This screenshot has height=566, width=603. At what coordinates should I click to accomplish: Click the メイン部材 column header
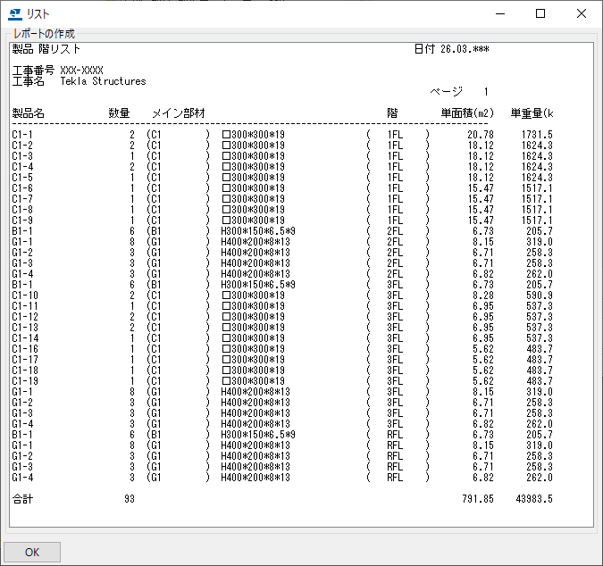(x=179, y=113)
